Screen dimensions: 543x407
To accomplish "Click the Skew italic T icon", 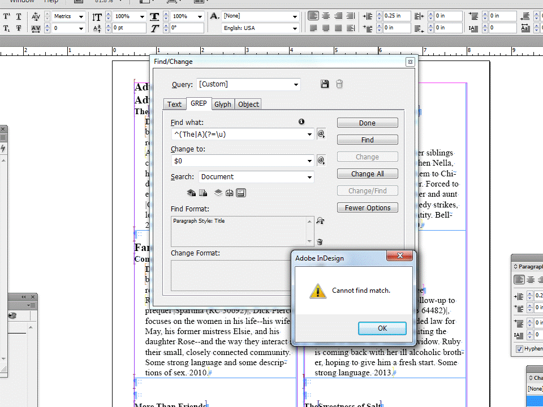I will pyautogui.click(x=154, y=28).
